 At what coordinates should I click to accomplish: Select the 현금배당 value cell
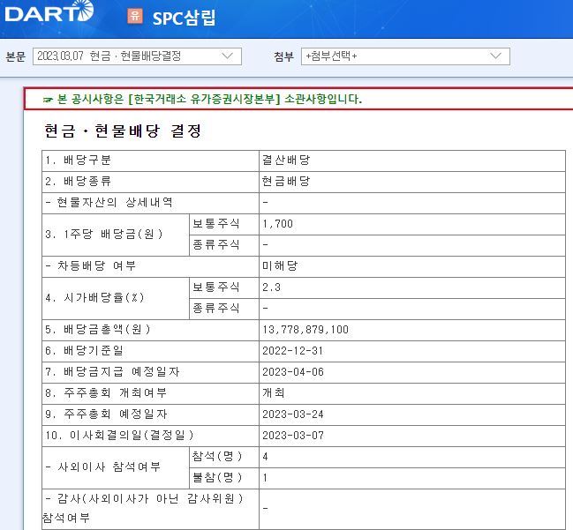(x=411, y=182)
